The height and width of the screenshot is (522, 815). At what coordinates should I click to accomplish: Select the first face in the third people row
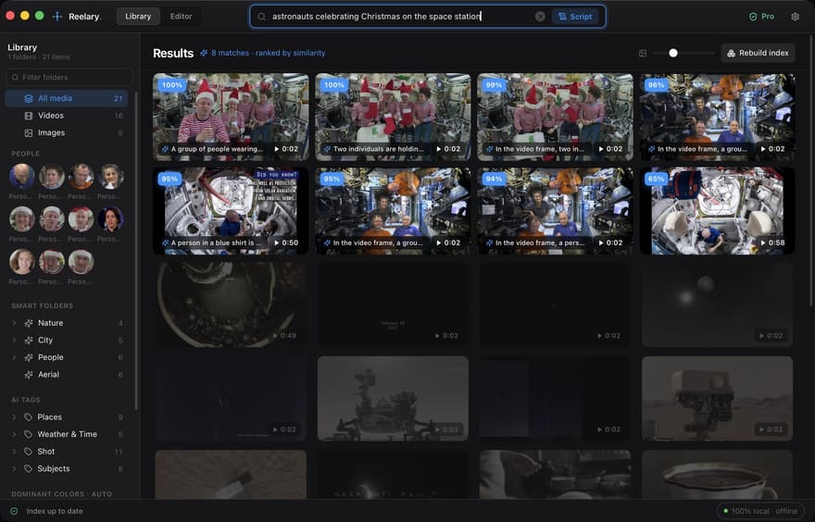pos(22,261)
